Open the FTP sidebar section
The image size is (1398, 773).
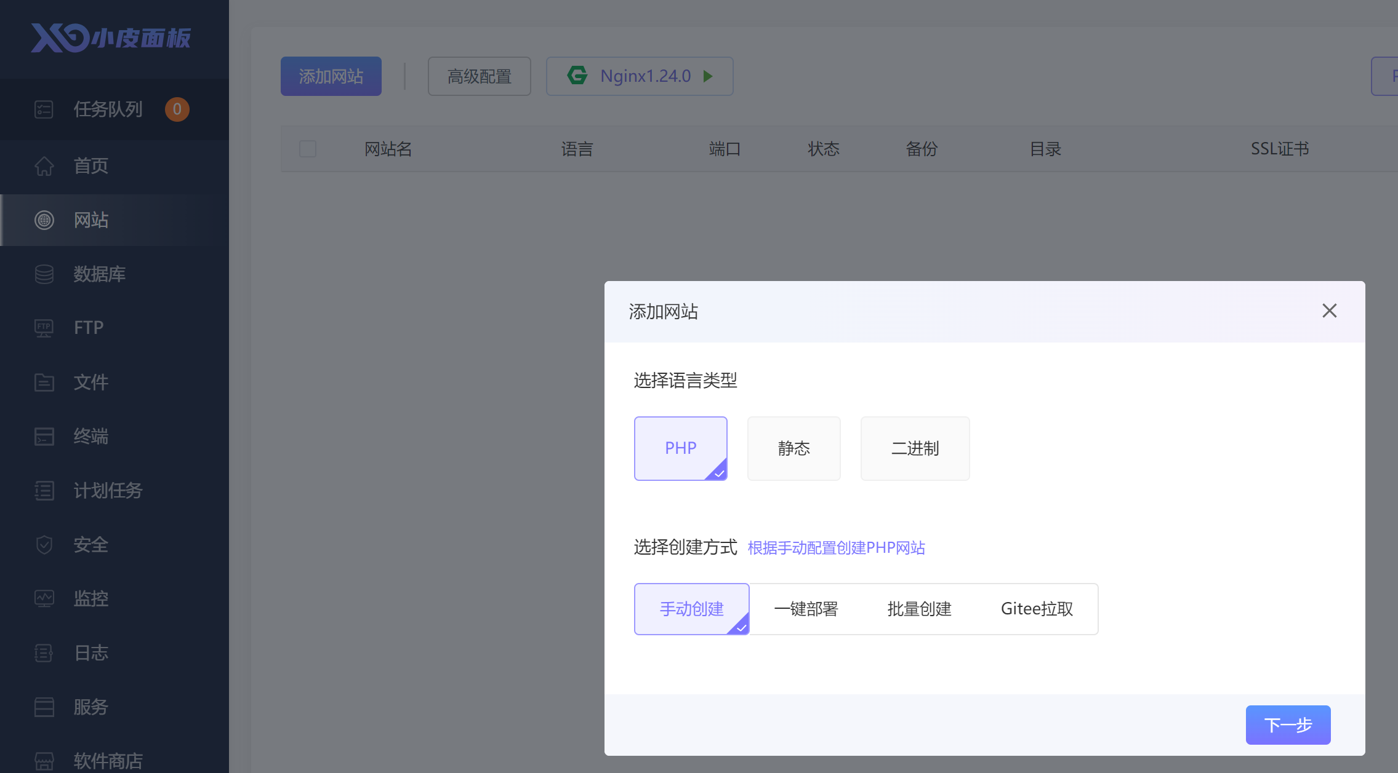click(x=114, y=328)
